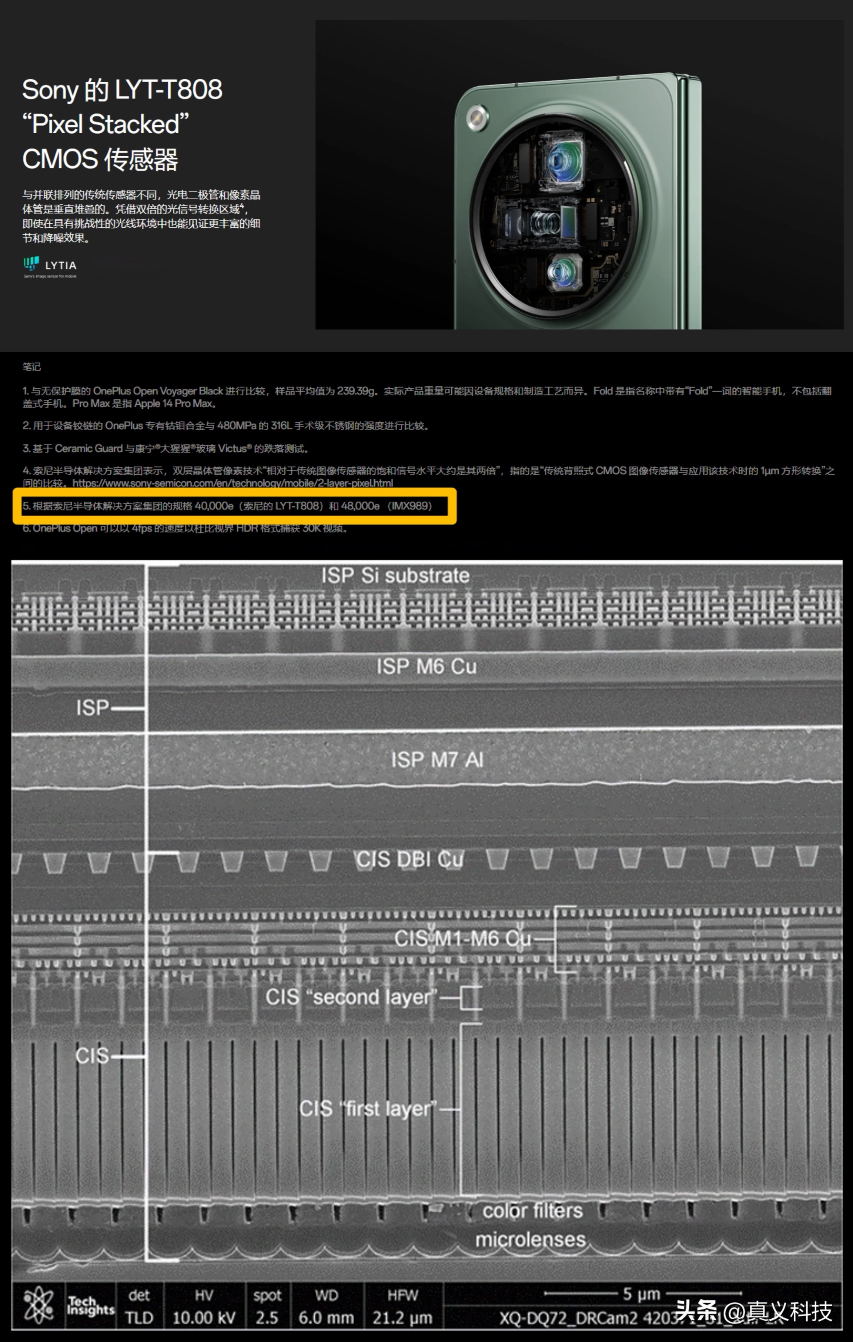The width and height of the screenshot is (853, 1342).
Task: Click footnote 5 mentioning IMX989
Action: 227,506
